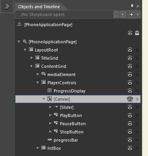Viewport: 148px width, 156px height.
Task: Click the [Canvas] canvas icon
Action: [x=49, y=99]
